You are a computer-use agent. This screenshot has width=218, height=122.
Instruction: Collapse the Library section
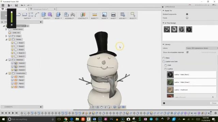(163, 44)
